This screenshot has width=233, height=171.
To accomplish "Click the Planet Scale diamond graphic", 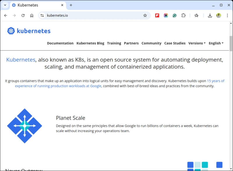I will click(x=25, y=126).
